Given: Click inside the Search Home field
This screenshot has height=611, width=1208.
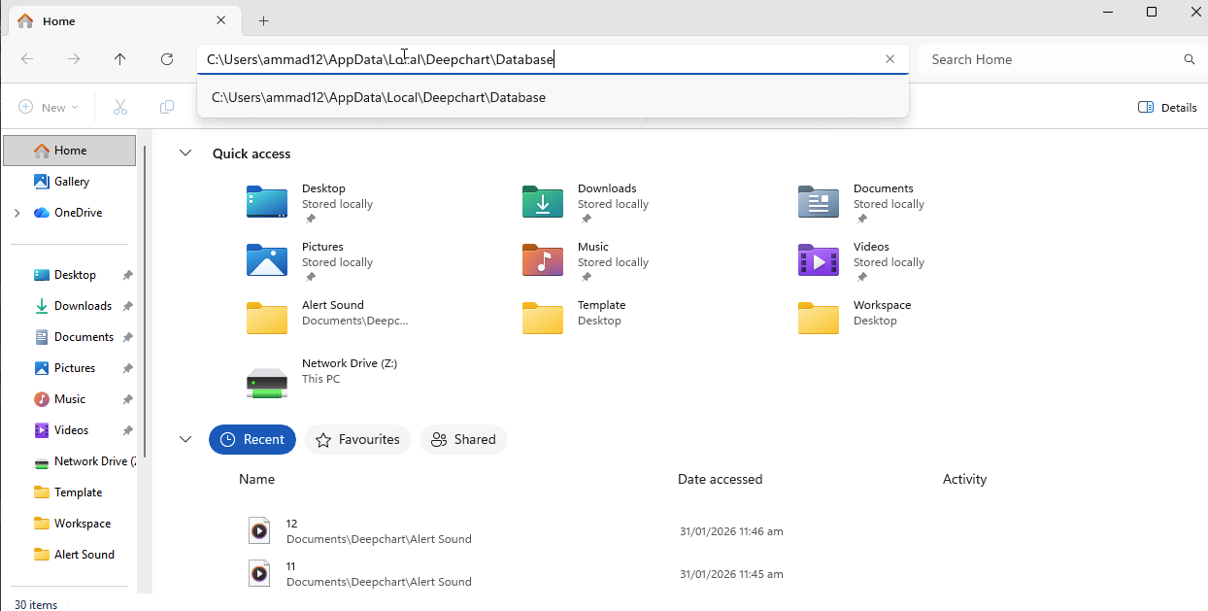Looking at the screenshot, I should click(1049, 59).
